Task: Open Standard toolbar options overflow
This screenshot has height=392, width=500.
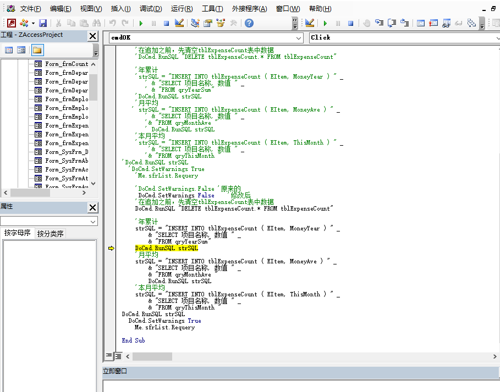Action: pyautogui.click(x=295, y=23)
